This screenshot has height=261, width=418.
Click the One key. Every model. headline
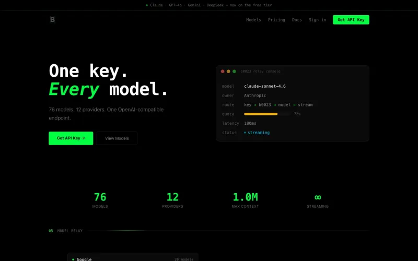tap(108, 80)
